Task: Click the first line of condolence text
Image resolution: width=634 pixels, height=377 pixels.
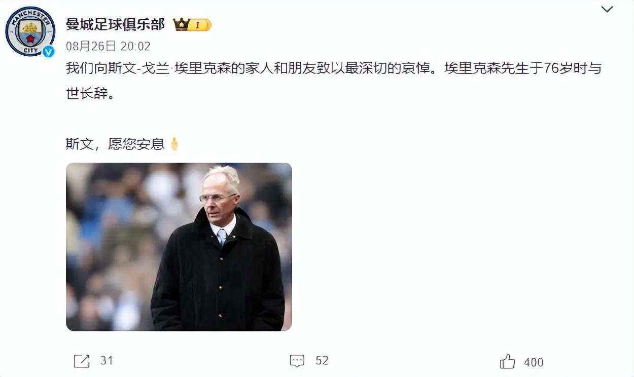Action: (x=333, y=68)
